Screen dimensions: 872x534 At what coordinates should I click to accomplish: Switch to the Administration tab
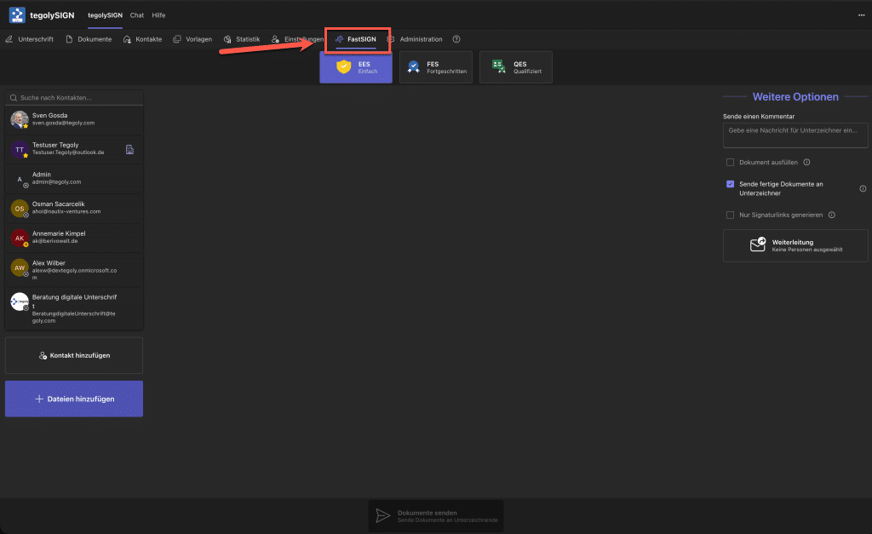415,39
